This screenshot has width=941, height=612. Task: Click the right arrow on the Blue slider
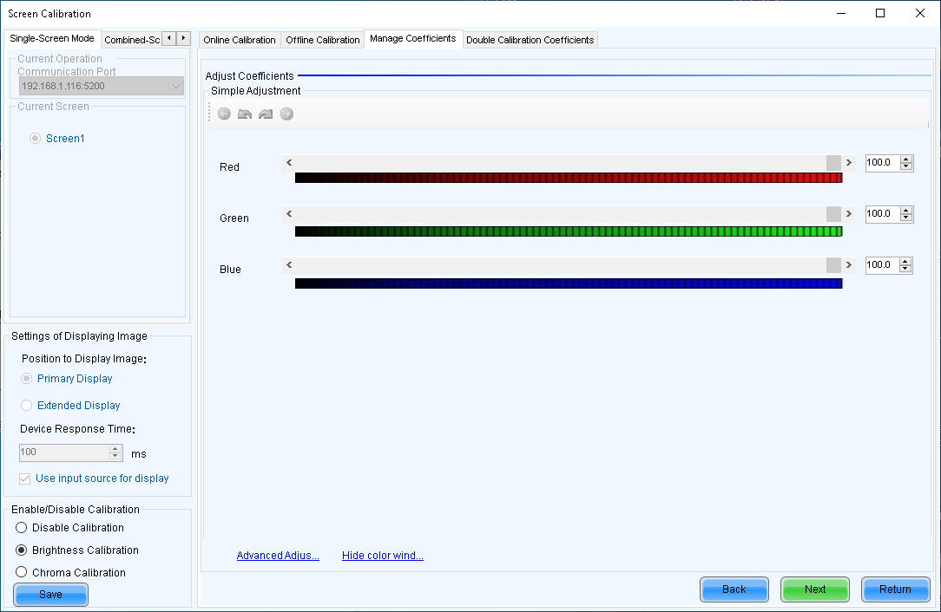coord(848,264)
